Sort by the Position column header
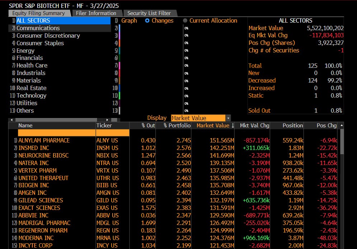This screenshot has height=249, width=357. pyautogui.click(x=287, y=126)
